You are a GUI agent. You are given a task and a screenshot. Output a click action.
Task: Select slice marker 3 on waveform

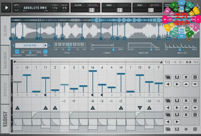(x=23, y=39)
